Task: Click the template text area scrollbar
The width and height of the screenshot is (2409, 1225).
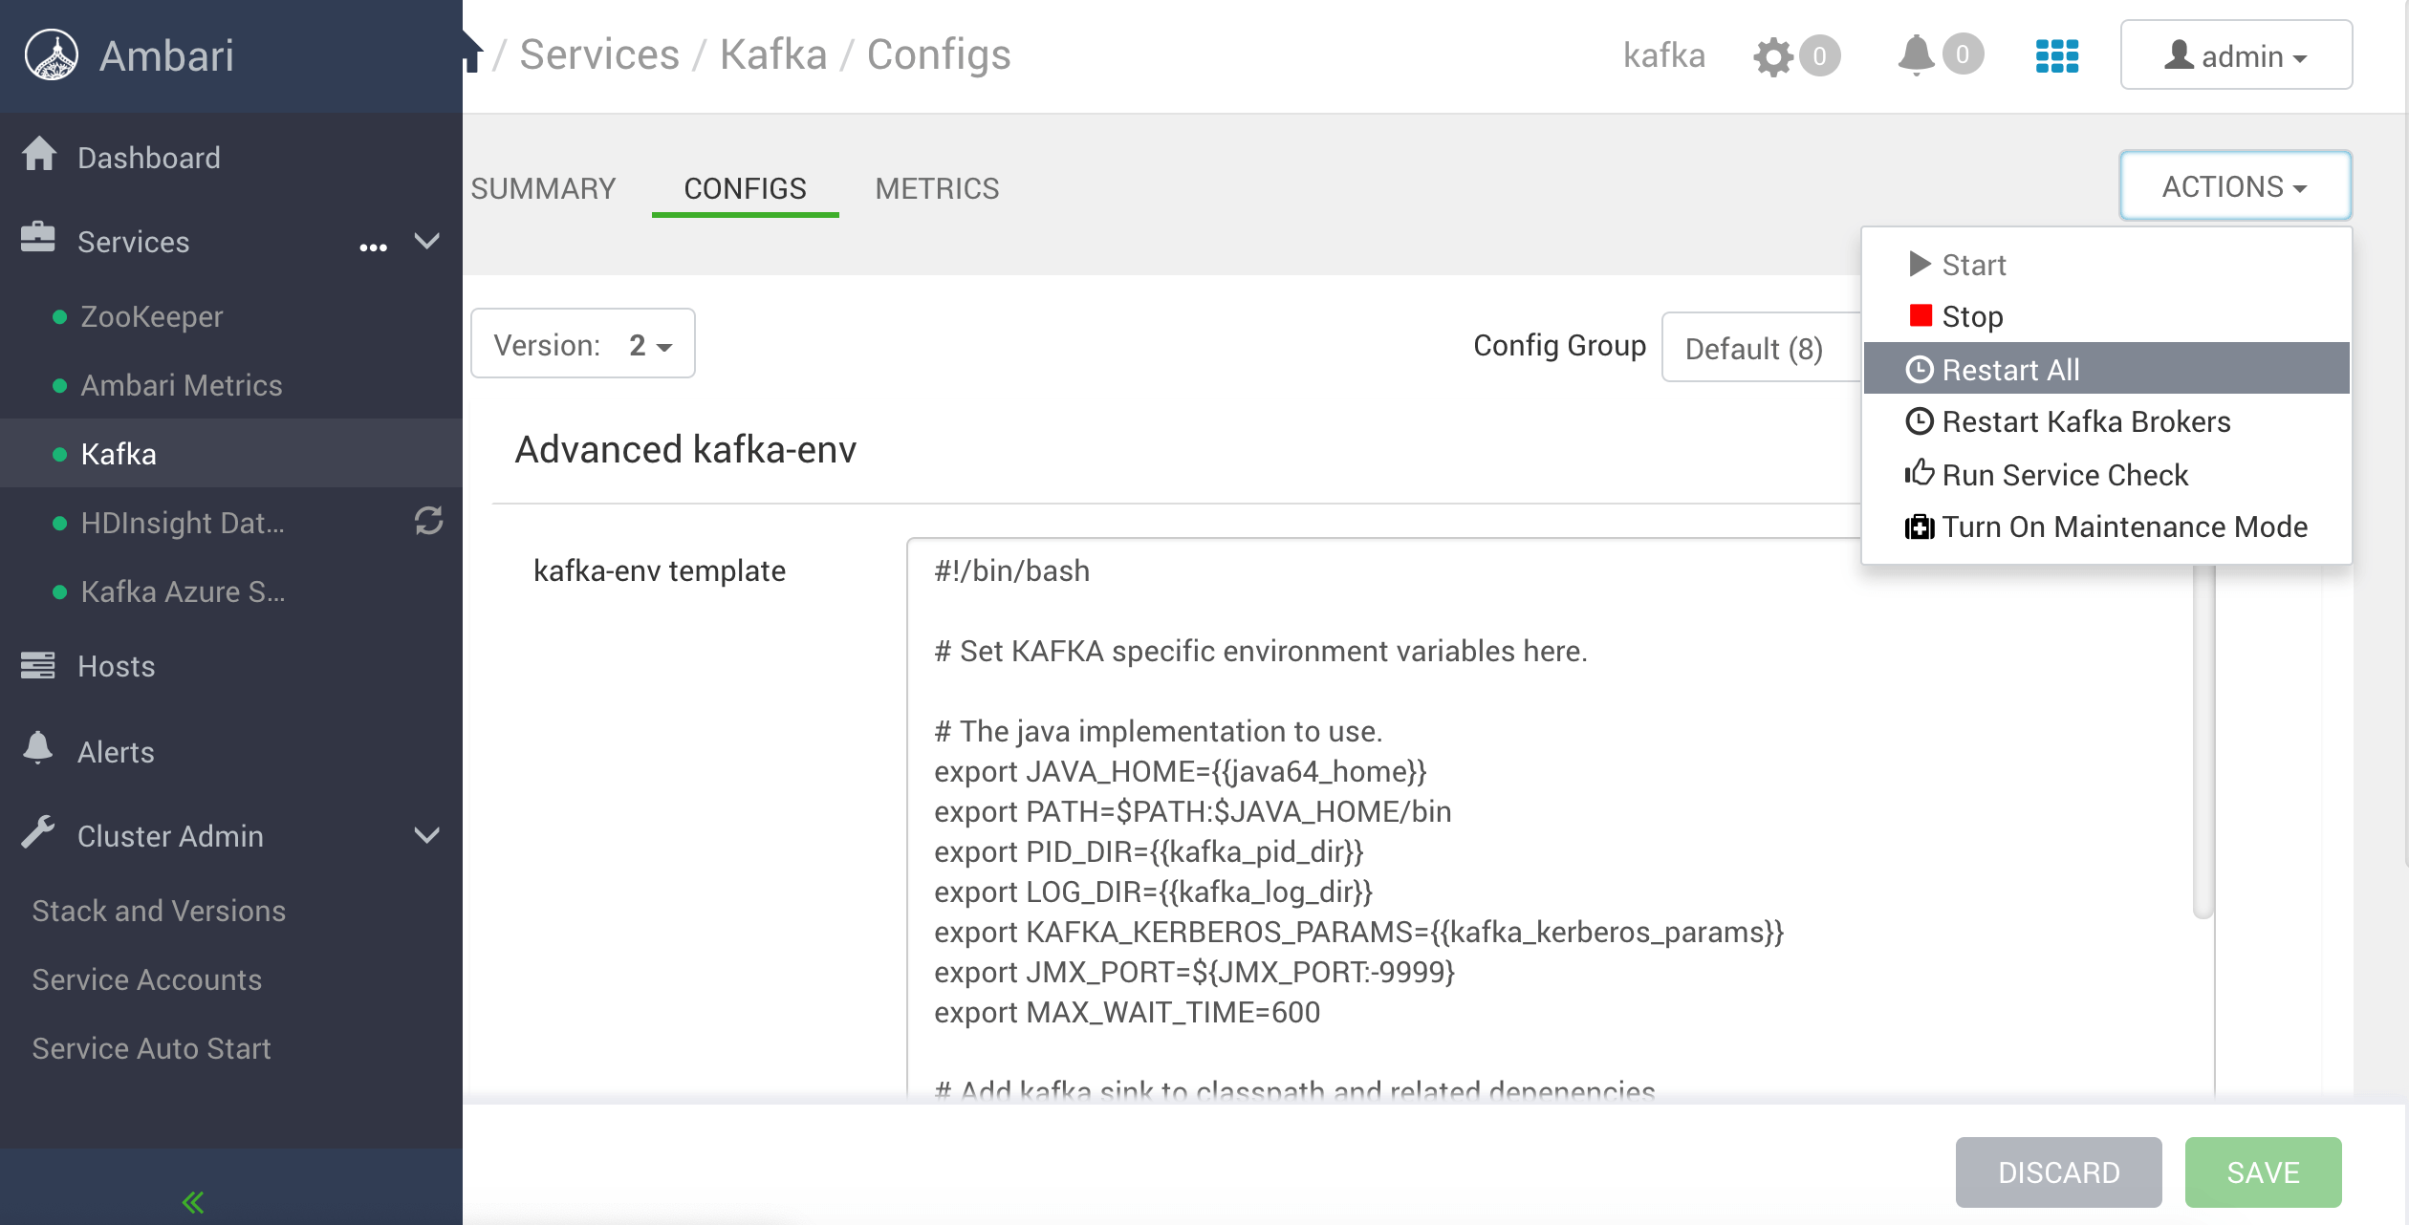Action: click(x=2203, y=741)
